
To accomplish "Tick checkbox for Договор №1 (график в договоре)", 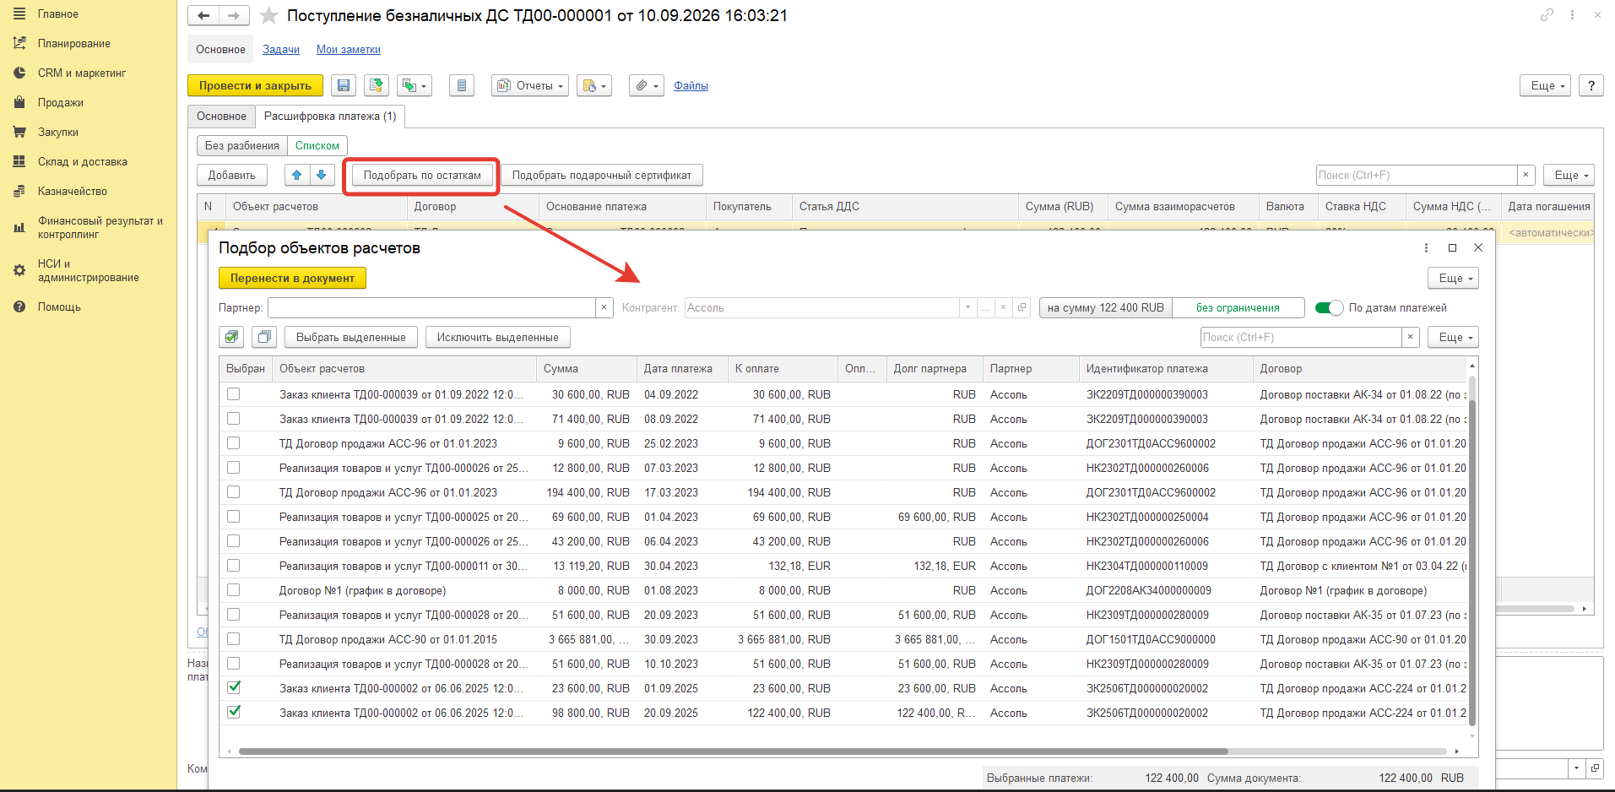I will point(234,590).
